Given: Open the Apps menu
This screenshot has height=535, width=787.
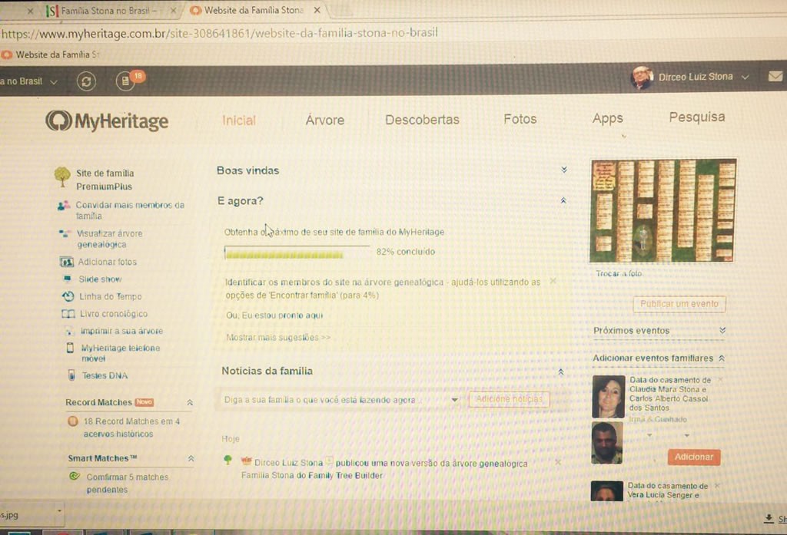Looking at the screenshot, I should click(607, 119).
